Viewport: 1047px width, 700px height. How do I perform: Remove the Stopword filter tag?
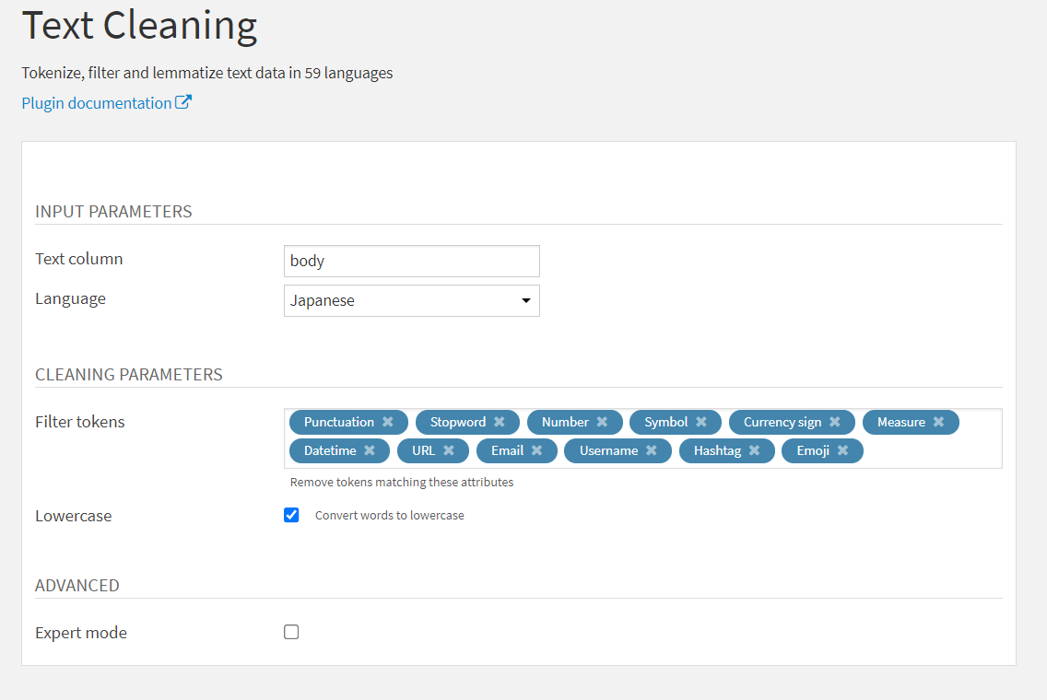coord(500,422)
